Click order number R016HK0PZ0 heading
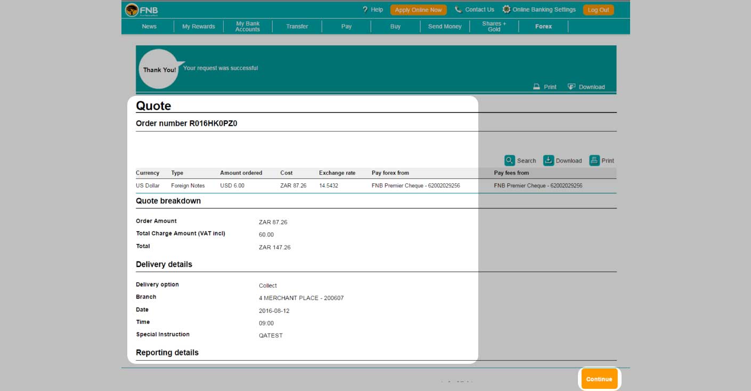Screen dimensions: 751x391 pos(186,124)
